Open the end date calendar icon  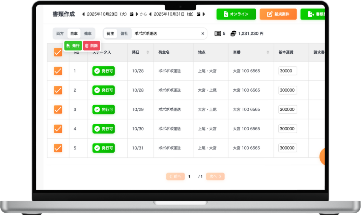(x=199, y=14)
